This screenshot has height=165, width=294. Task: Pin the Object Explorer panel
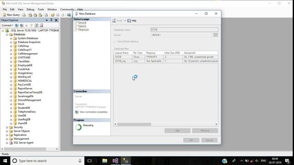tap(51, 20)
